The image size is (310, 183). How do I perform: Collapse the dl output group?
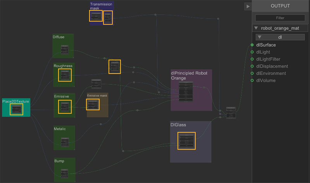260,37
